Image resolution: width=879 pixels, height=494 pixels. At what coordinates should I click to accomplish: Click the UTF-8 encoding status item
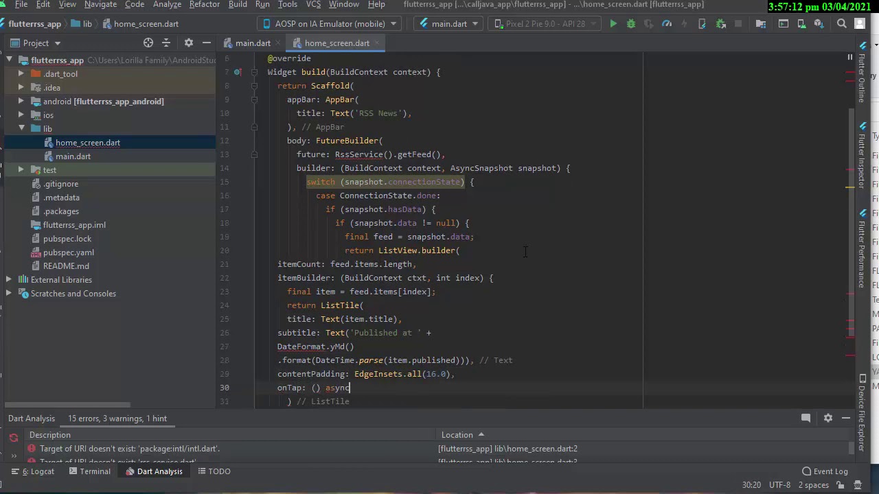pyautogui.click(x=779, y=485)
